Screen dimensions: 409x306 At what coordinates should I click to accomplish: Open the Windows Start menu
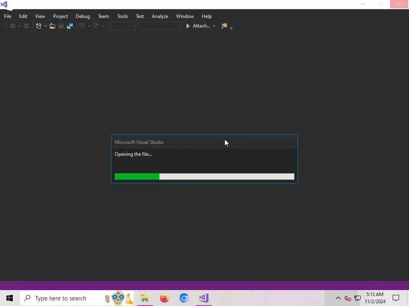click(x=10, y=298)
